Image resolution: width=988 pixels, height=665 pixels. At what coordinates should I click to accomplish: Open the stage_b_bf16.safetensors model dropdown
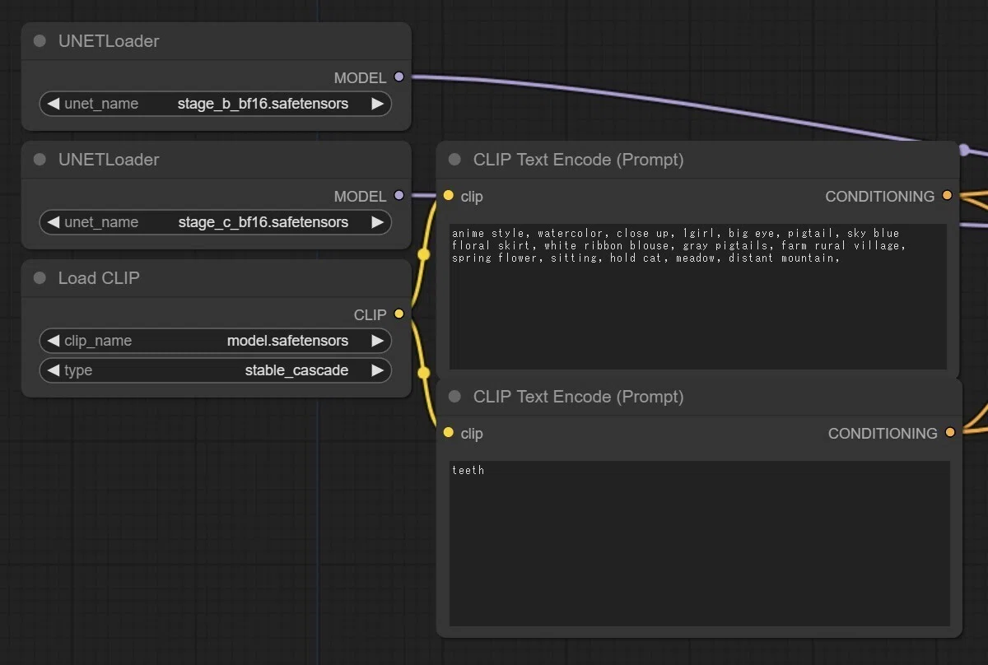215,104
